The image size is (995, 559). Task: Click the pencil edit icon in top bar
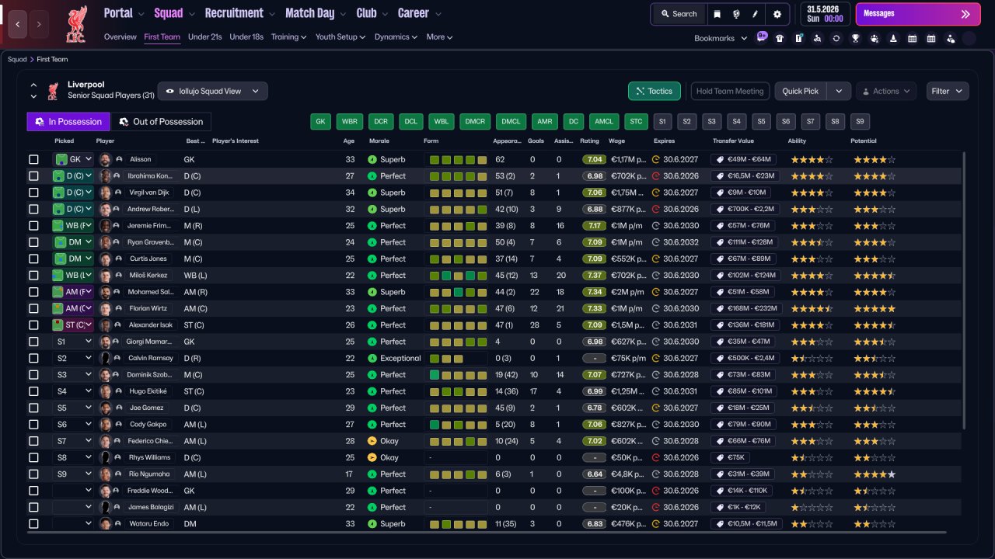tap(756, 14)
